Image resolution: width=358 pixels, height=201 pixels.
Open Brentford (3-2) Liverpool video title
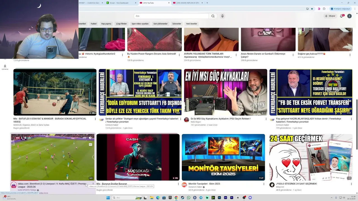click(x=52, y=185)
